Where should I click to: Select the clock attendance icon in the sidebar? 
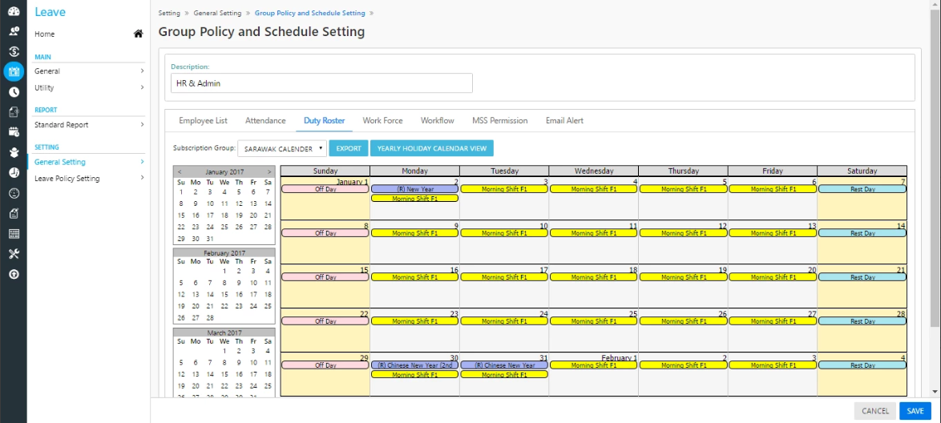coord(13,92)
